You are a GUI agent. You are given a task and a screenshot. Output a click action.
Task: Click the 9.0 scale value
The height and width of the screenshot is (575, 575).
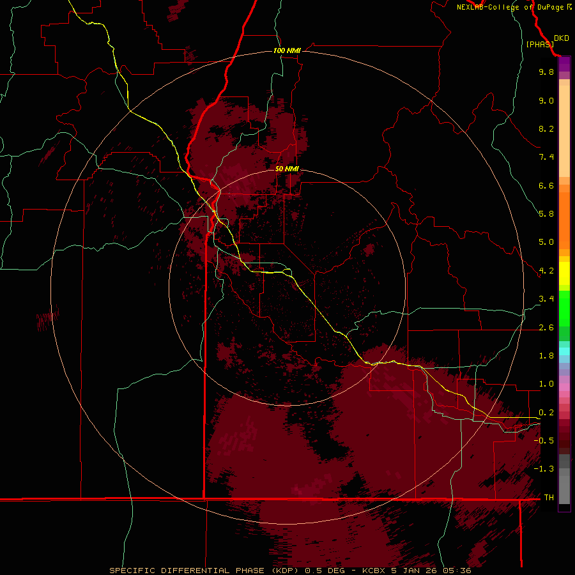tap(546, 100)
